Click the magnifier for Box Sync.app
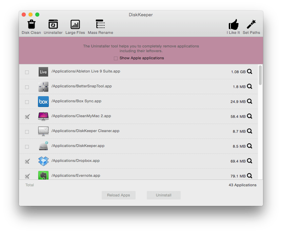The image size is (282, 233). click(x=249, y=101)
